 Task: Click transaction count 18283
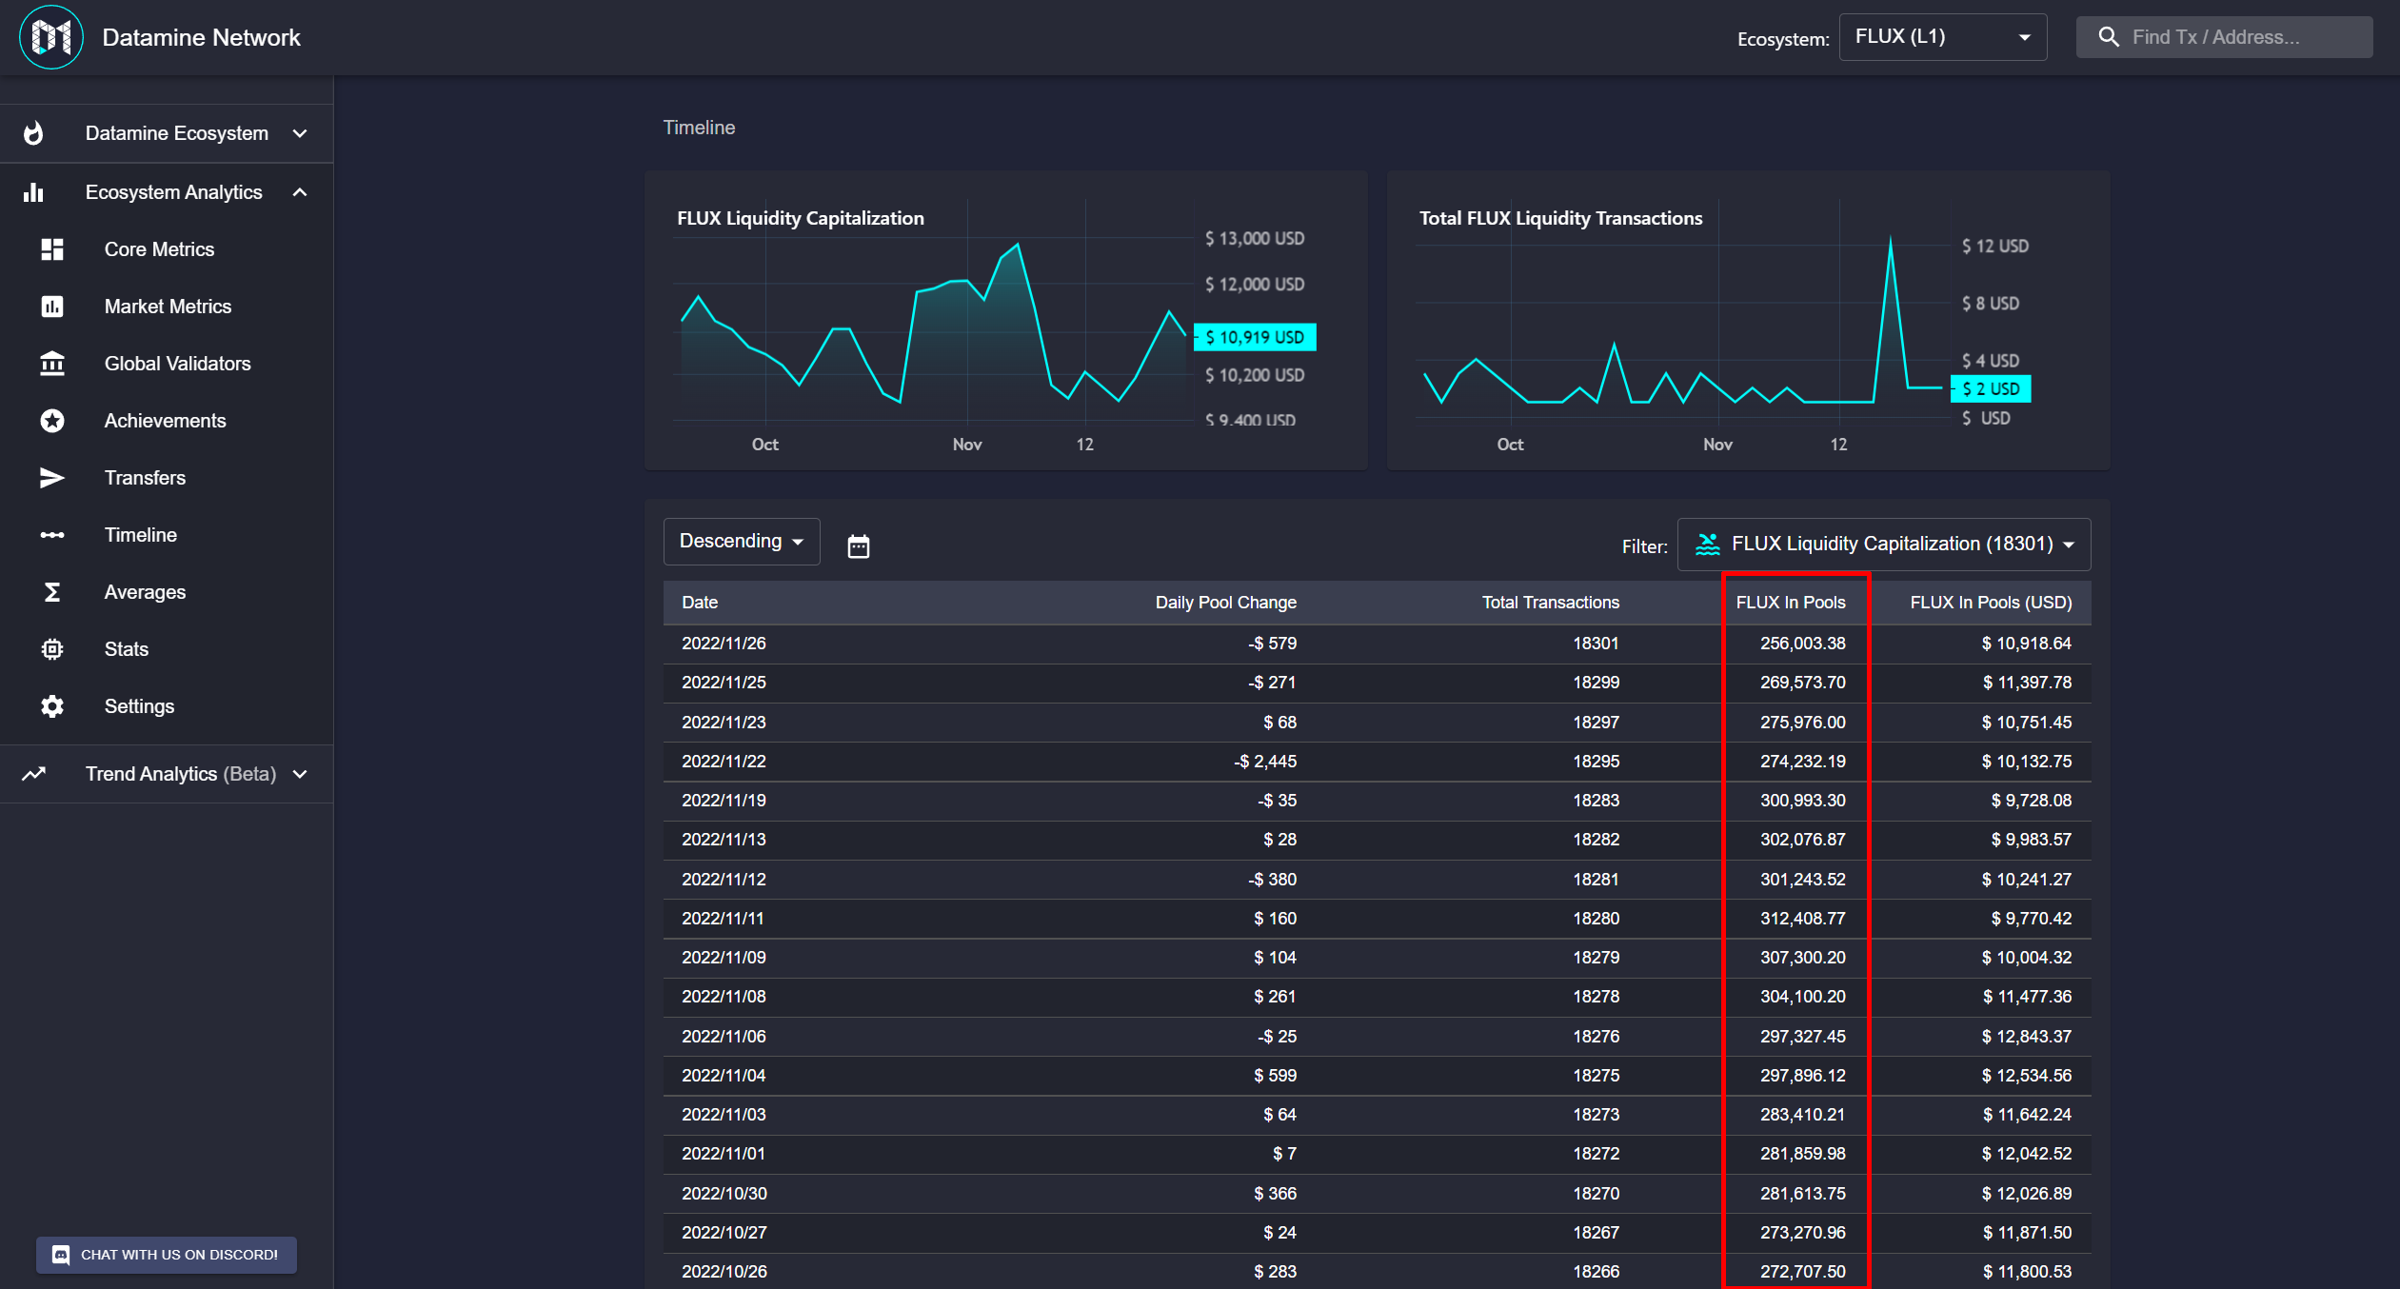(1596, 801)
